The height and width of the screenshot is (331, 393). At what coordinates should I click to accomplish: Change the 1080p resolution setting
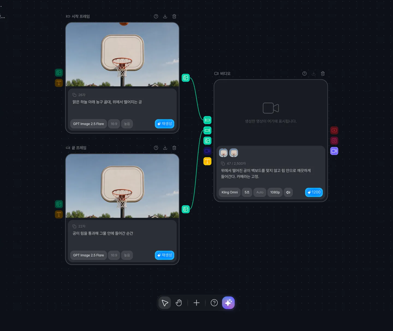275,192
